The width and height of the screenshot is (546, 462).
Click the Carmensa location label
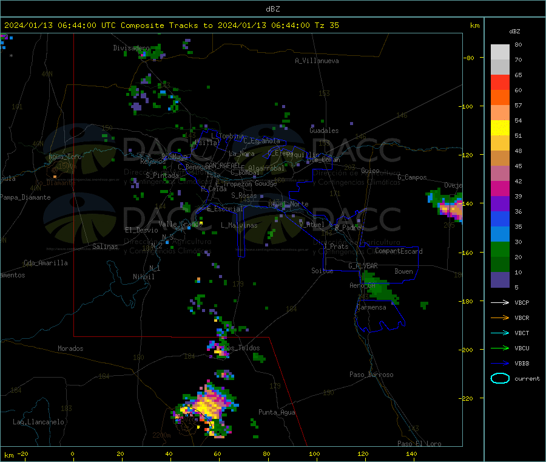(x=371, y=308)
